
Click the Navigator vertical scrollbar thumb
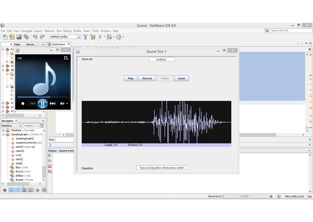click(x=44, y=172)
